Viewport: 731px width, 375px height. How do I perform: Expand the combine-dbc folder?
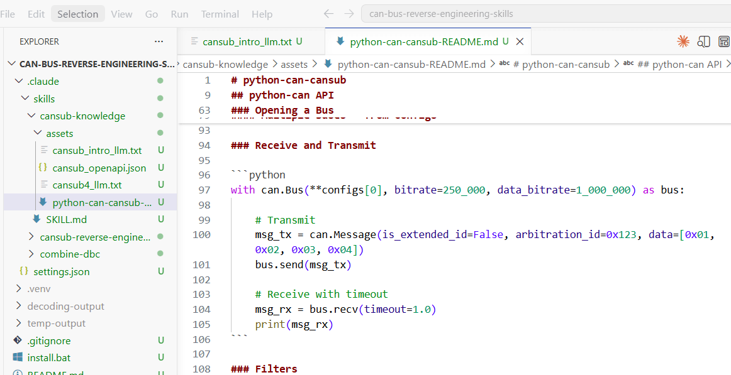pos(31,254)
